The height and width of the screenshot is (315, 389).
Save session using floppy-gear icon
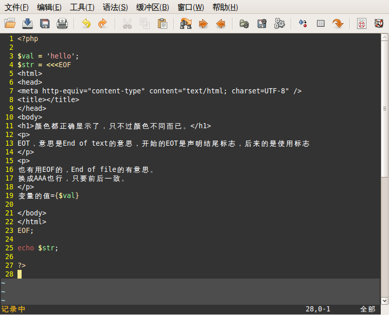click(262, 24)
